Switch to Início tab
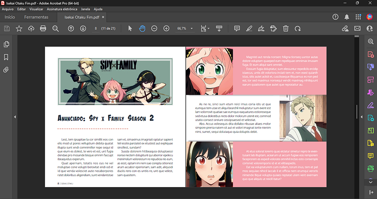The height and width of the screenshot is (199, 377). point(10,17)
